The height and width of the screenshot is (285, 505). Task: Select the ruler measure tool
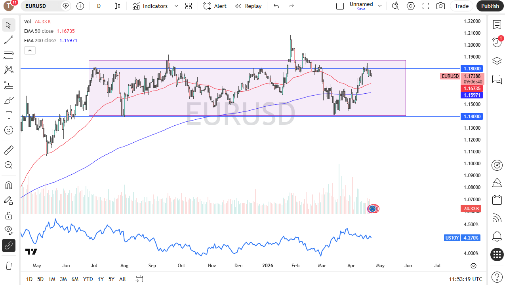[x=9, y=150]
